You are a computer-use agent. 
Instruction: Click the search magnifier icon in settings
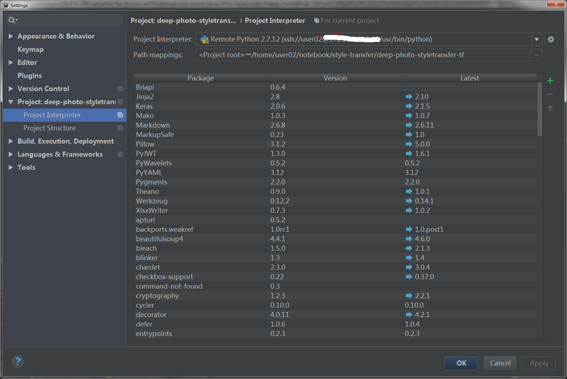click(x=12, y=20)
